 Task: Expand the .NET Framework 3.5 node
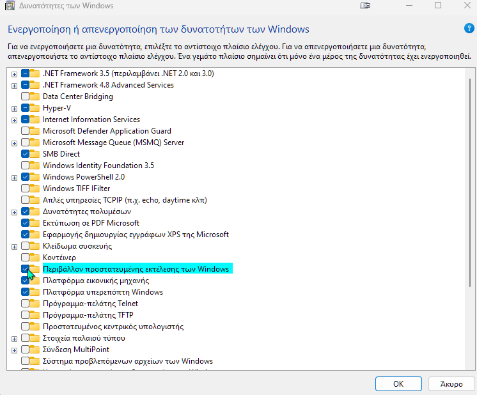click(x=14, y=74)
